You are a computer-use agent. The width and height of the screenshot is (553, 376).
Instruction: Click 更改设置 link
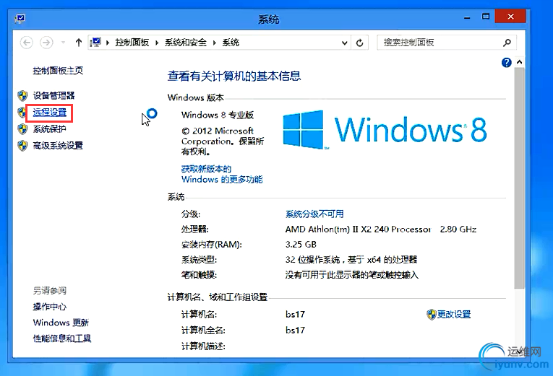454,315
